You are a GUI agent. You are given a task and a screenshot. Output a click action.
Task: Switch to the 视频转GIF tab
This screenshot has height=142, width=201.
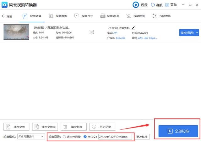coord(110,16)
